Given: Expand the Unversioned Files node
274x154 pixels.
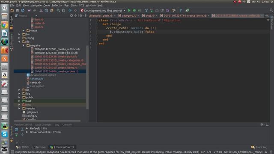Looking at the screenshot, I should [x=27, y=132].
